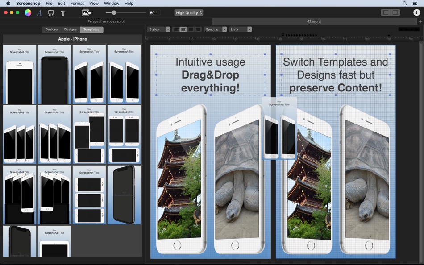Open the View menu
The image size is (424, 265).
[94, 3]
